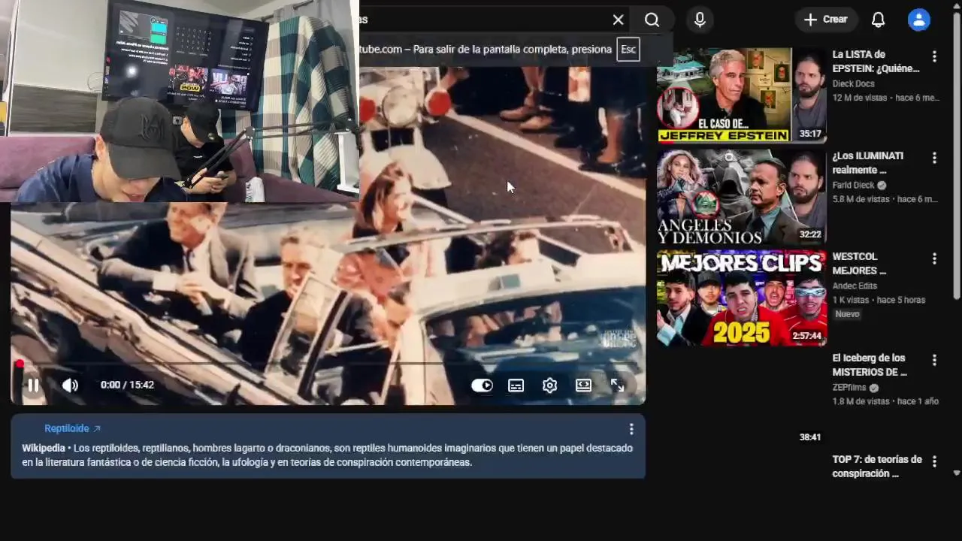962x541 pixels.
Task: Switch to theater mode view
Action: (x=583, y=385)
